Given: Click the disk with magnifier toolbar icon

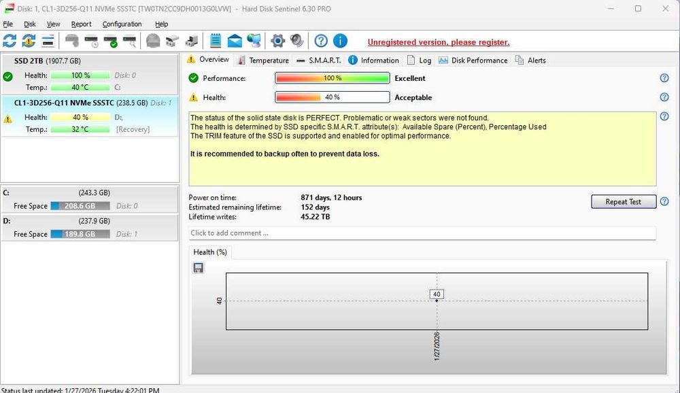Looking at the screenshot, I should click(x=129, y=41).
